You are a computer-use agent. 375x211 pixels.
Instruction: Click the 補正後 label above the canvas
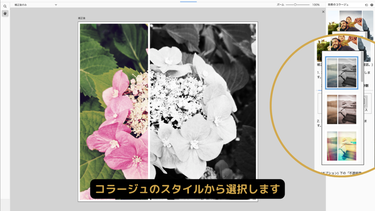82,18
